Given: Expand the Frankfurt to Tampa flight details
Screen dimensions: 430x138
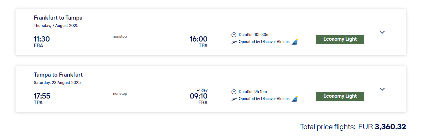Looking at the screenshot, I should (x=382, y=32).
